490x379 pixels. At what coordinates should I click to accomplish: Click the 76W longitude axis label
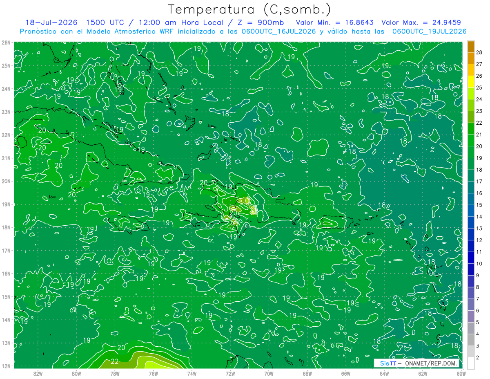click(153, 373)
